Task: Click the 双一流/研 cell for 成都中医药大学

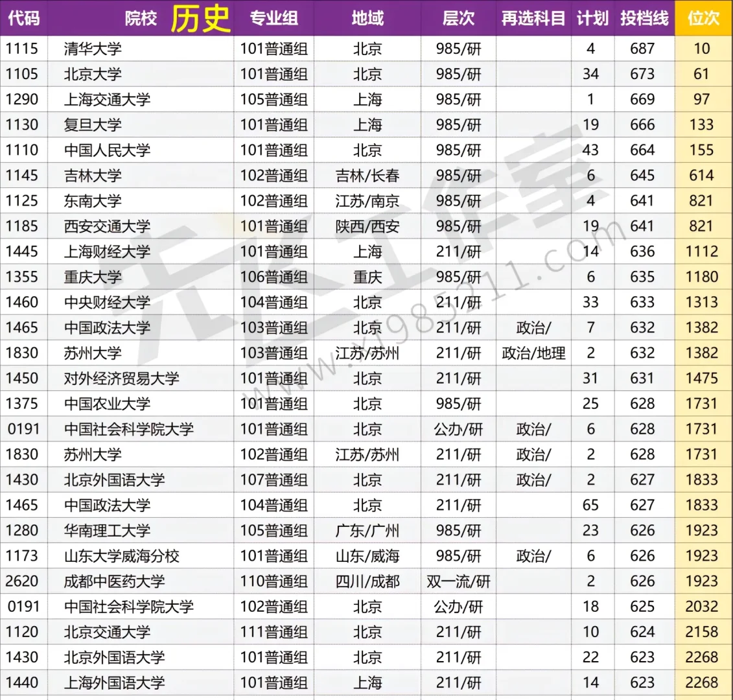Action: [x=458, y=581]
